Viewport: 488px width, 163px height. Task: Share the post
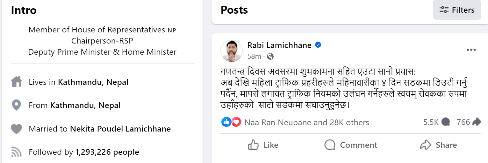point(438,145)
